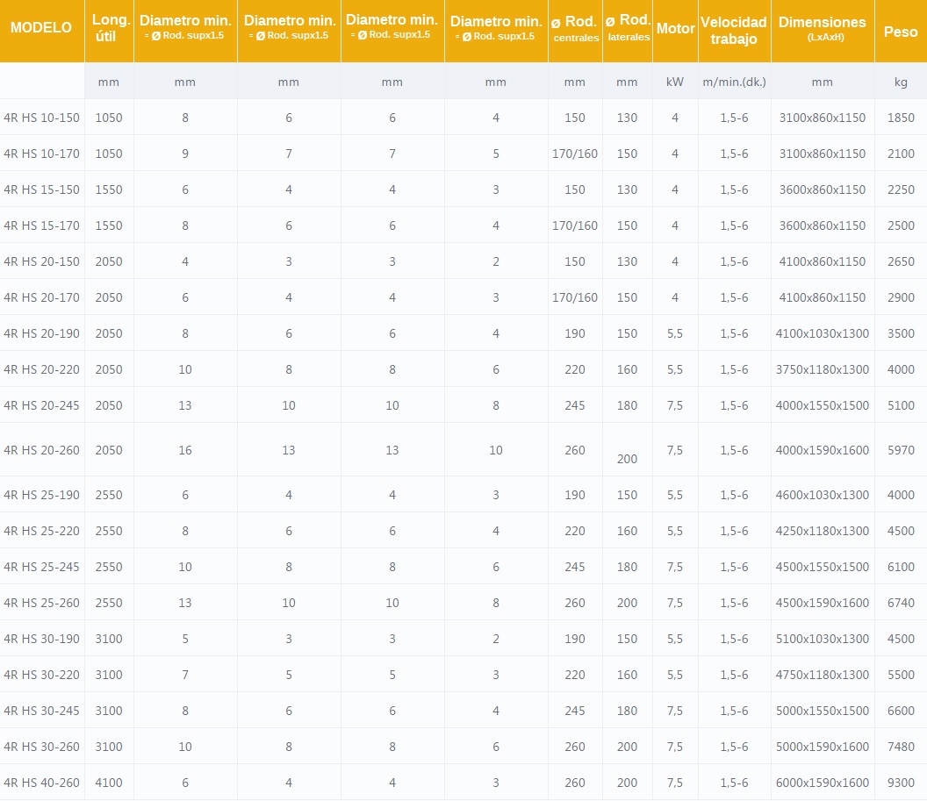Select the 4R HS 40-260 model cell

click(42, 783)
